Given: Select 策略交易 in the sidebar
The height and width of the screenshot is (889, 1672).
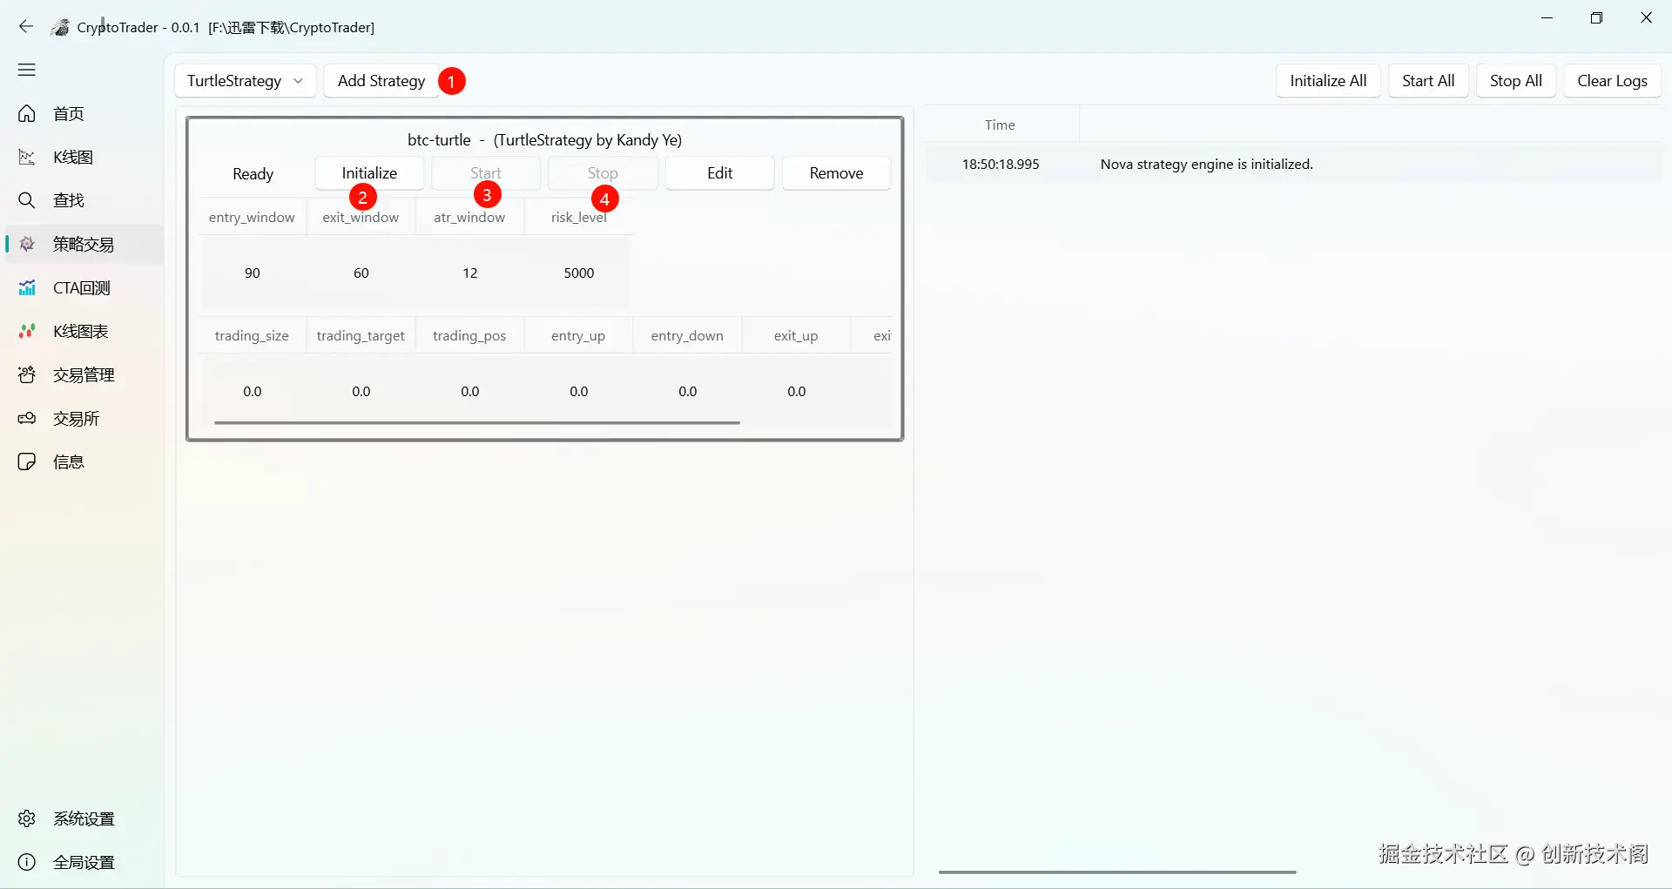Looking at the screenshot, I should click(x=84, y=245).
